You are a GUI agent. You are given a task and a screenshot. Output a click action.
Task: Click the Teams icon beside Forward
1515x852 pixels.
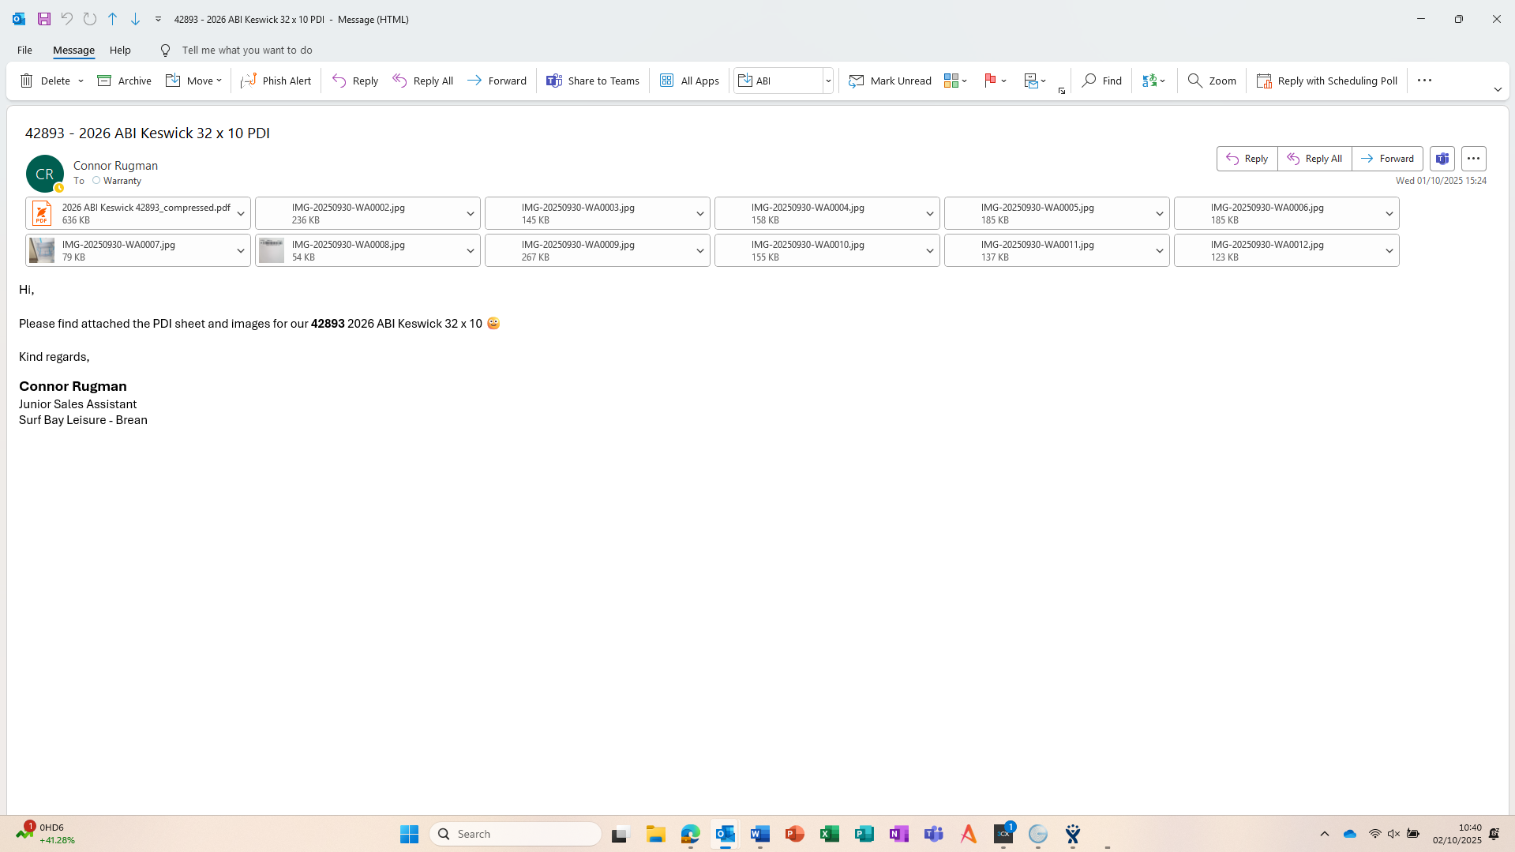click(x=1442, y=159)
